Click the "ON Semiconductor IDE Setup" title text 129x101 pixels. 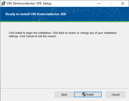click(x=29, y=3)
